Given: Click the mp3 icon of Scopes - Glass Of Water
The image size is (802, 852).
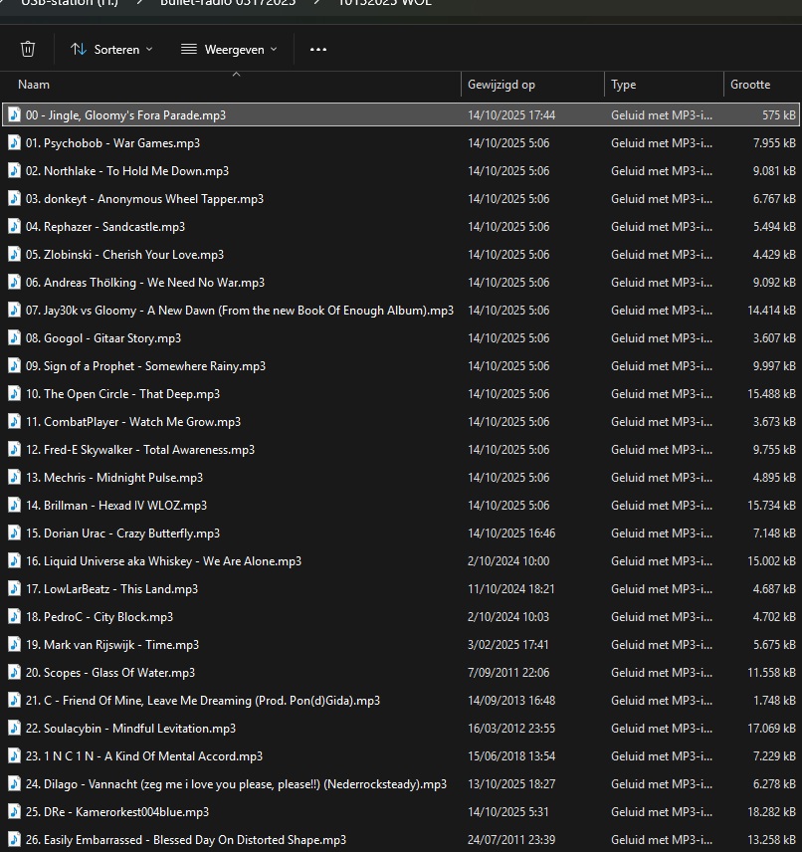Looking at the screenshot, I should (x=14, y=673).
